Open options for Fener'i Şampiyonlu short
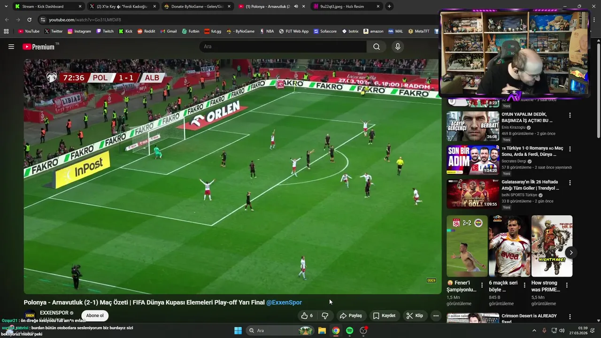Image resolution: width=601 pixels, height=338 pixels. (482, 285)
